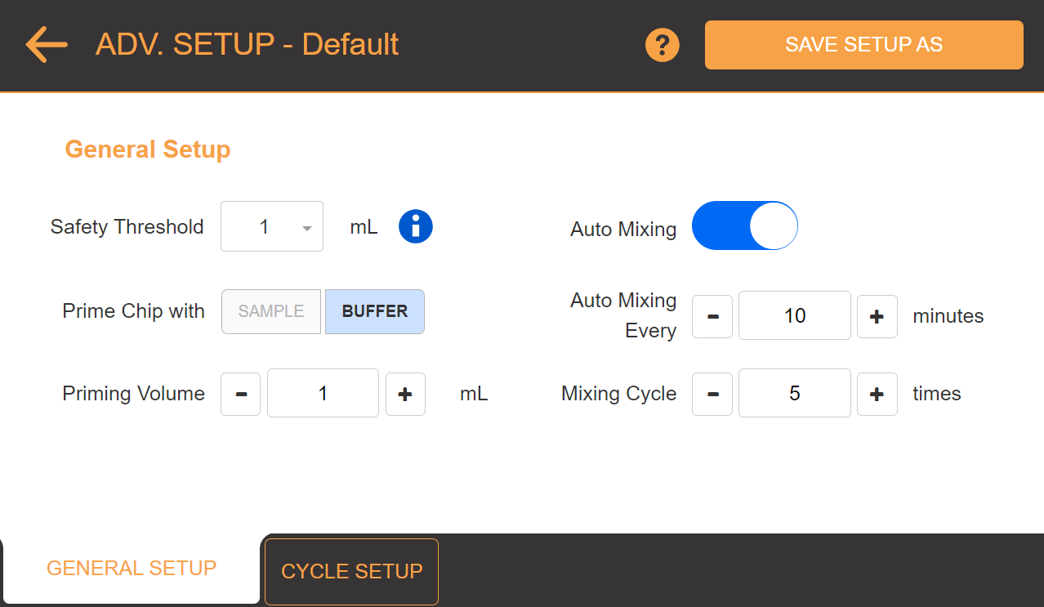The width and height of the screenshot is (1044, 607).
Task: Turn off the Auto Mixing switch
Action: click(x=744, y=225)
